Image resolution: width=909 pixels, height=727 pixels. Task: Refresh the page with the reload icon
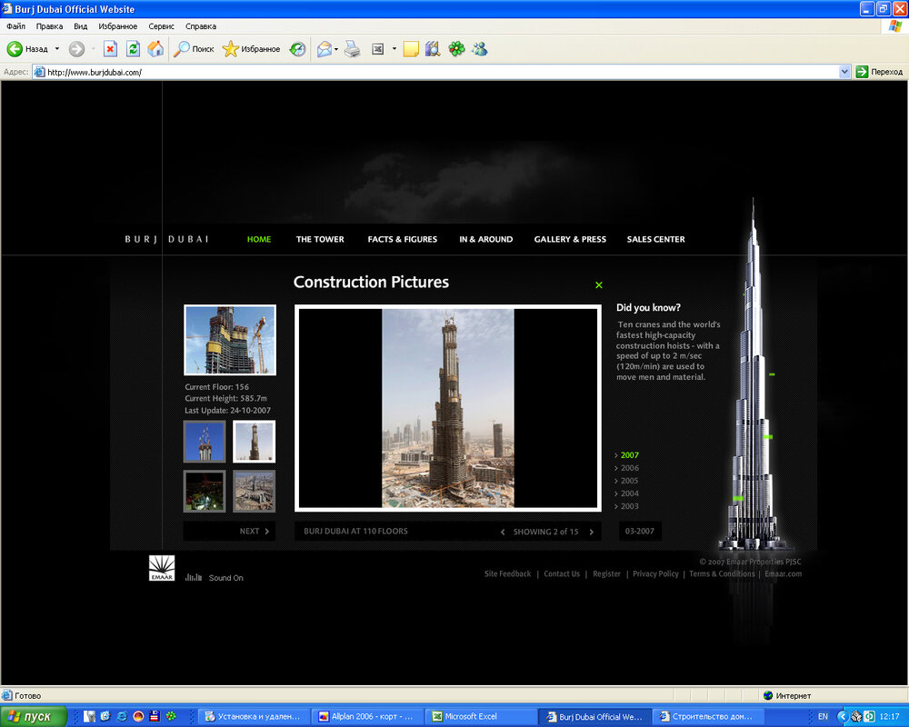tap(133, 49)
